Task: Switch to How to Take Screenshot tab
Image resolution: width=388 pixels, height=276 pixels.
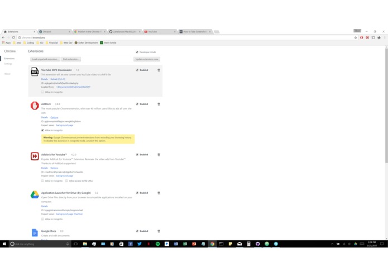Action: tap(195, 32)
